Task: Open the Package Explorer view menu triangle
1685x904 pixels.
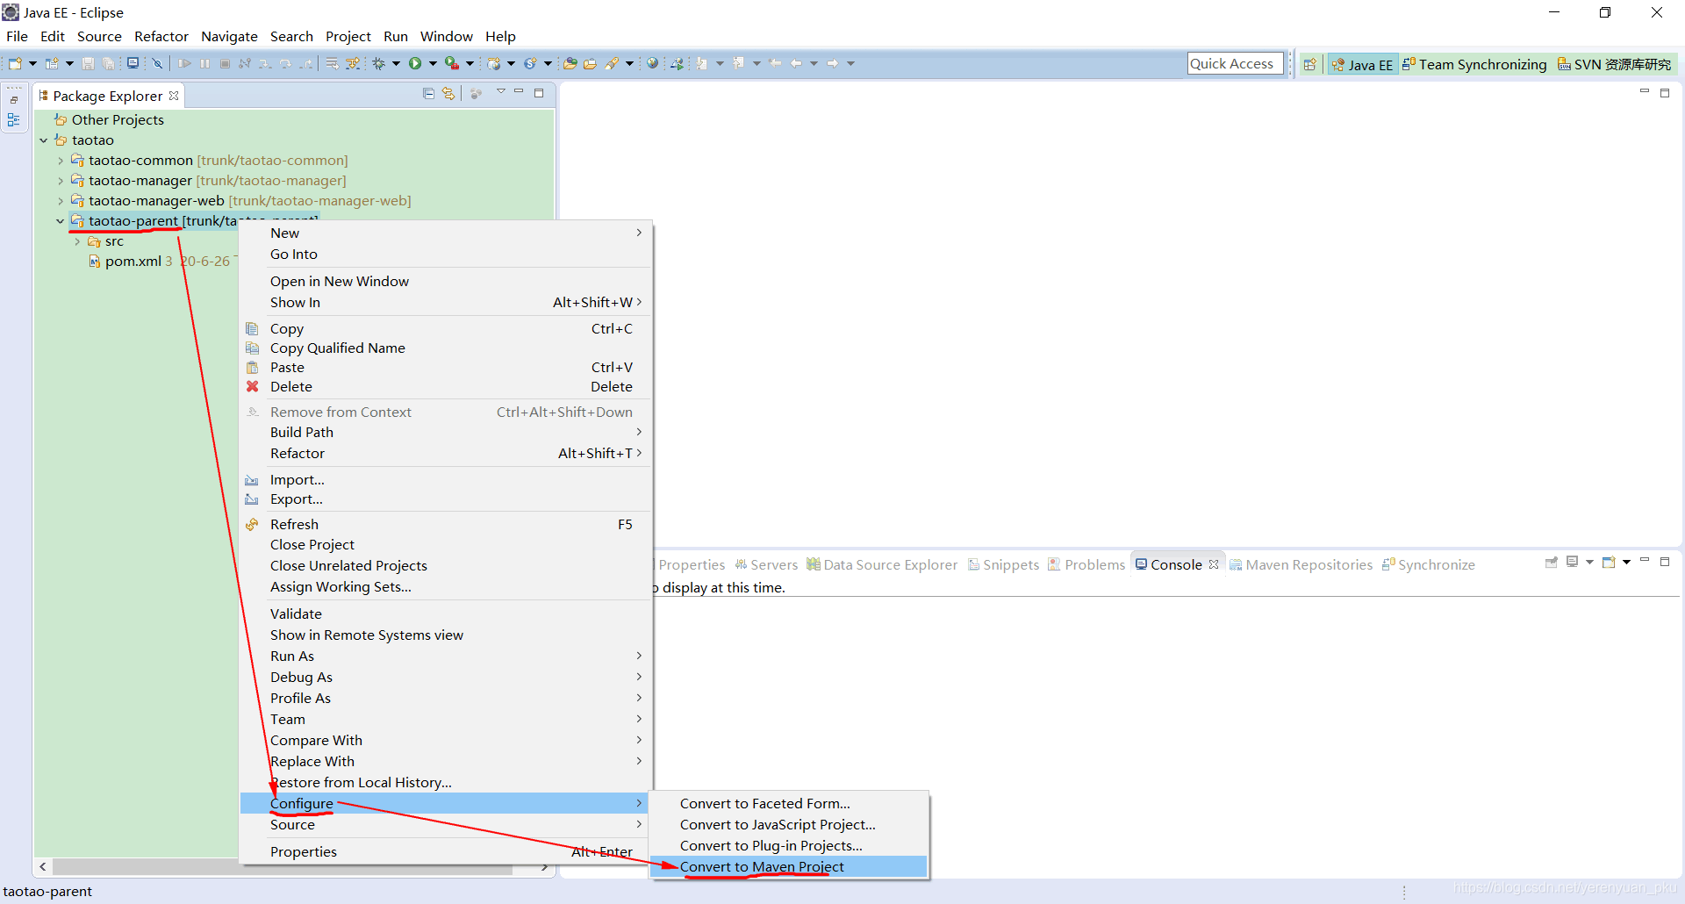Action: 501,92
